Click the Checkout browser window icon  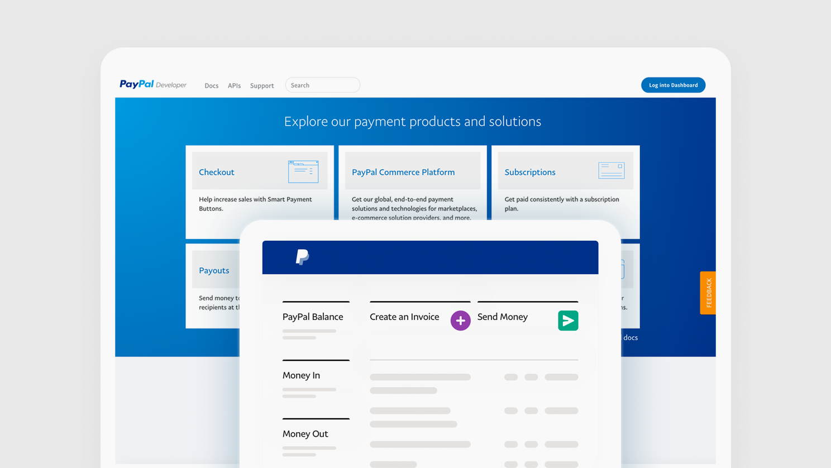click(x=303, y=171)
